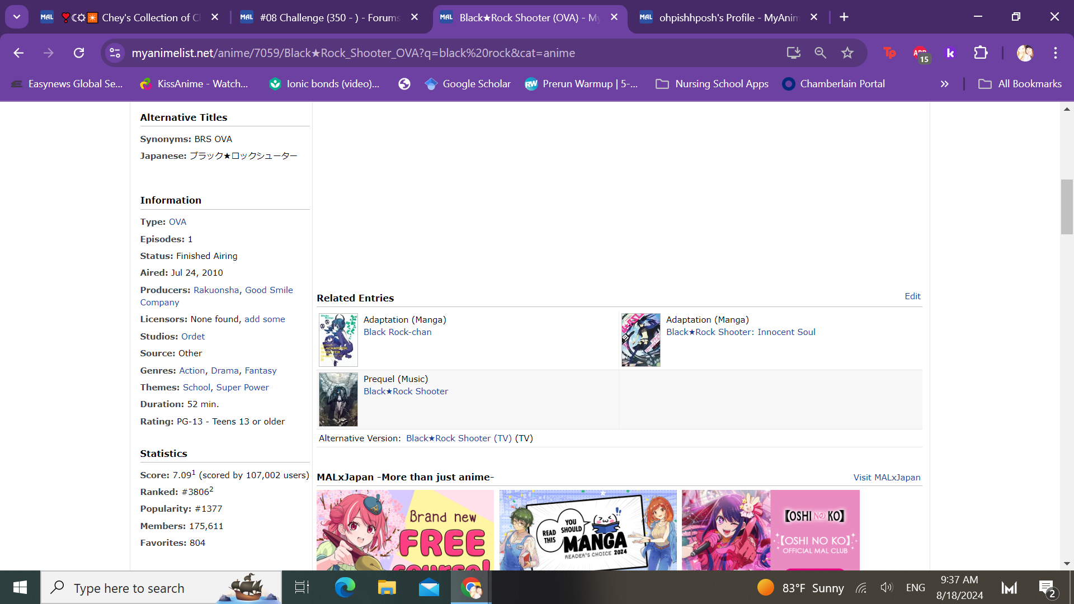Open a new browser tab

[844, 17]
